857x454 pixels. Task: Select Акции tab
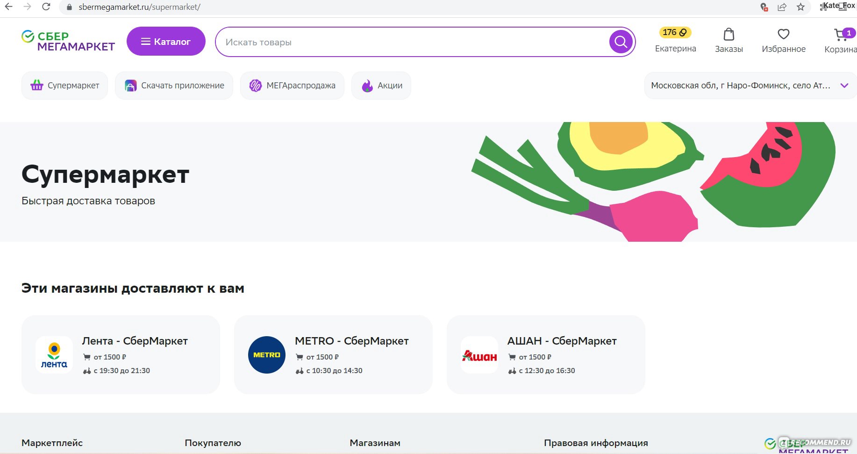point(381,86)
